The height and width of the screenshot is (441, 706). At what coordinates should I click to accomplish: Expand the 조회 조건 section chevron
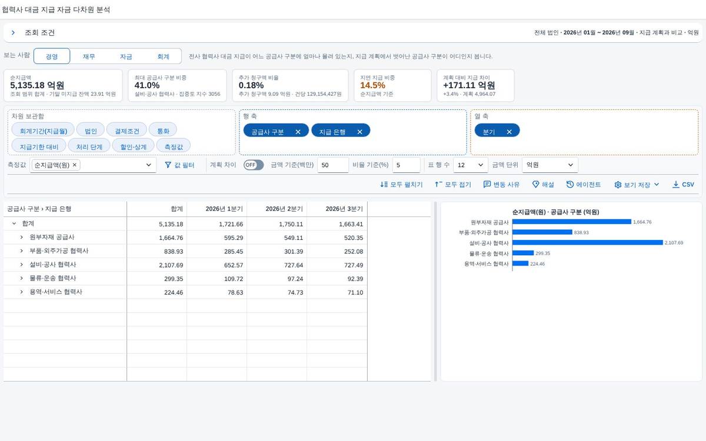click(x=13, y=33)
